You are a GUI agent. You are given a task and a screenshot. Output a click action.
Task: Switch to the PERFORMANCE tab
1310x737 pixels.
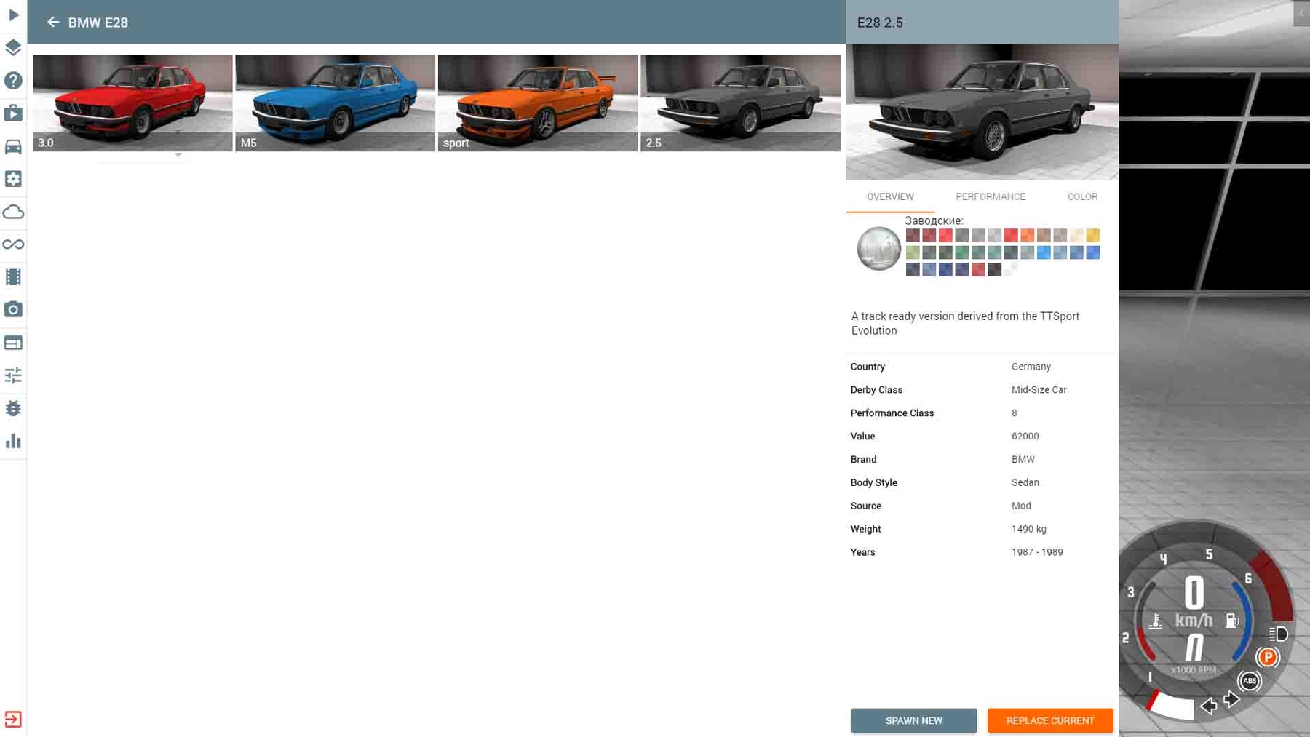coord(990,196)
